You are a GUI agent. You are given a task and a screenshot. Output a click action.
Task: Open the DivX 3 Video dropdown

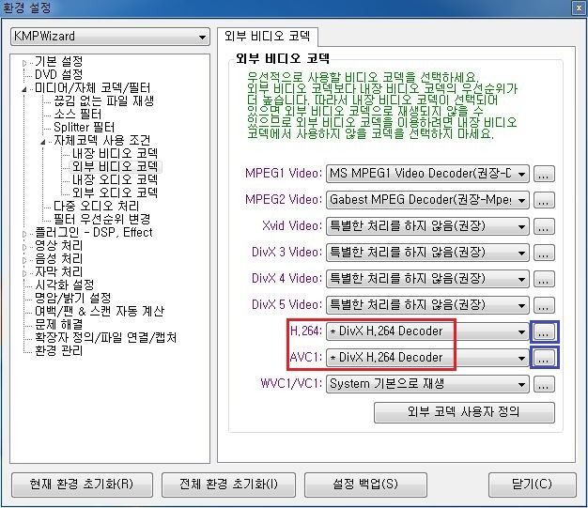(x=427, y=253)
